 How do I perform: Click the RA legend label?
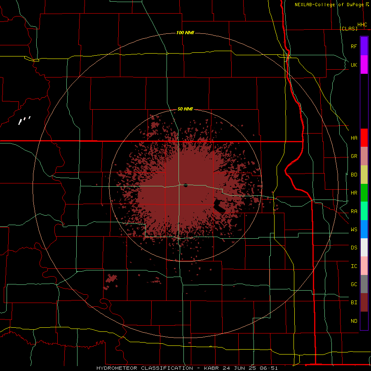pyautogui.click(x=354, y=211)
